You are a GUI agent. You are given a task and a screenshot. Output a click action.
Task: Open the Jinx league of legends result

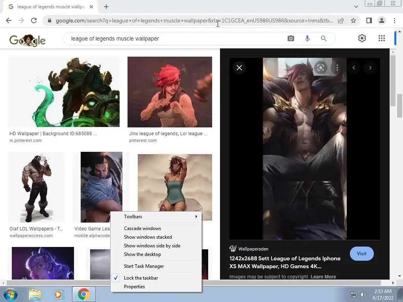pos(168,134)
